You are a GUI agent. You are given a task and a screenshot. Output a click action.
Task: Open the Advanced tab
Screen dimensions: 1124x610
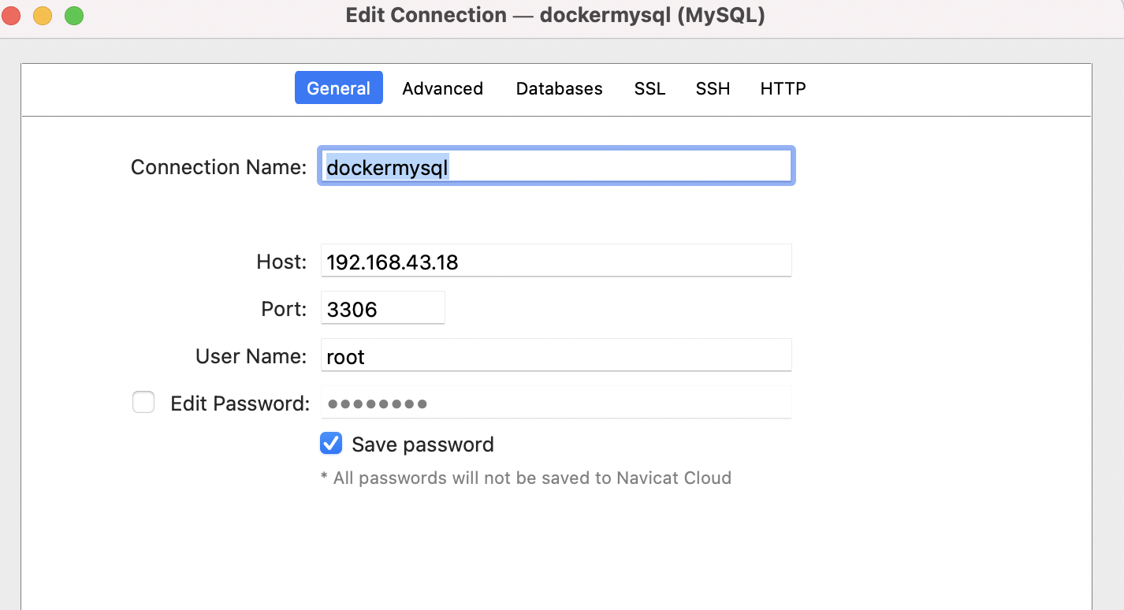click(x=442, y=88)
